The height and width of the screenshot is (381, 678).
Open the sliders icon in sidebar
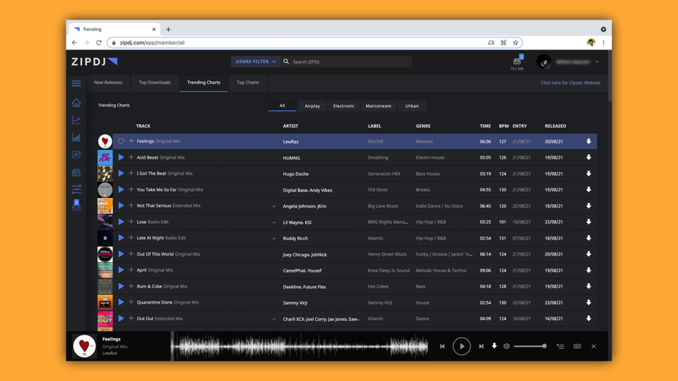(76, 189)
